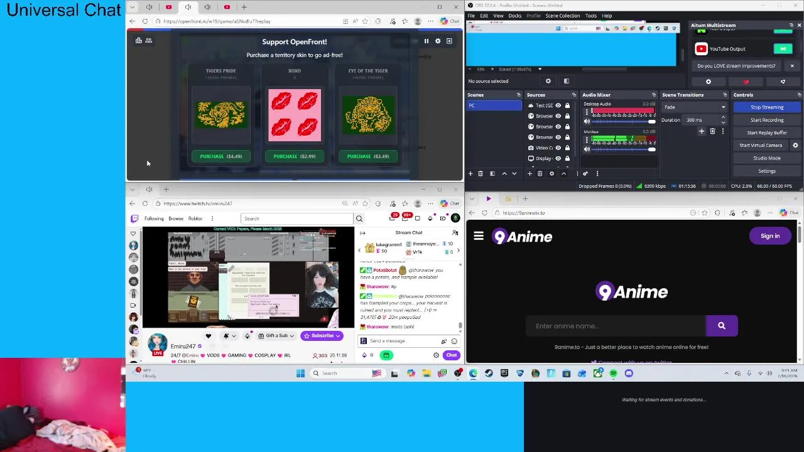The width and height of the screenshot is (804, 452).
Task: Open the OpenFront leaderboard icon
Action: coord(139,41)
